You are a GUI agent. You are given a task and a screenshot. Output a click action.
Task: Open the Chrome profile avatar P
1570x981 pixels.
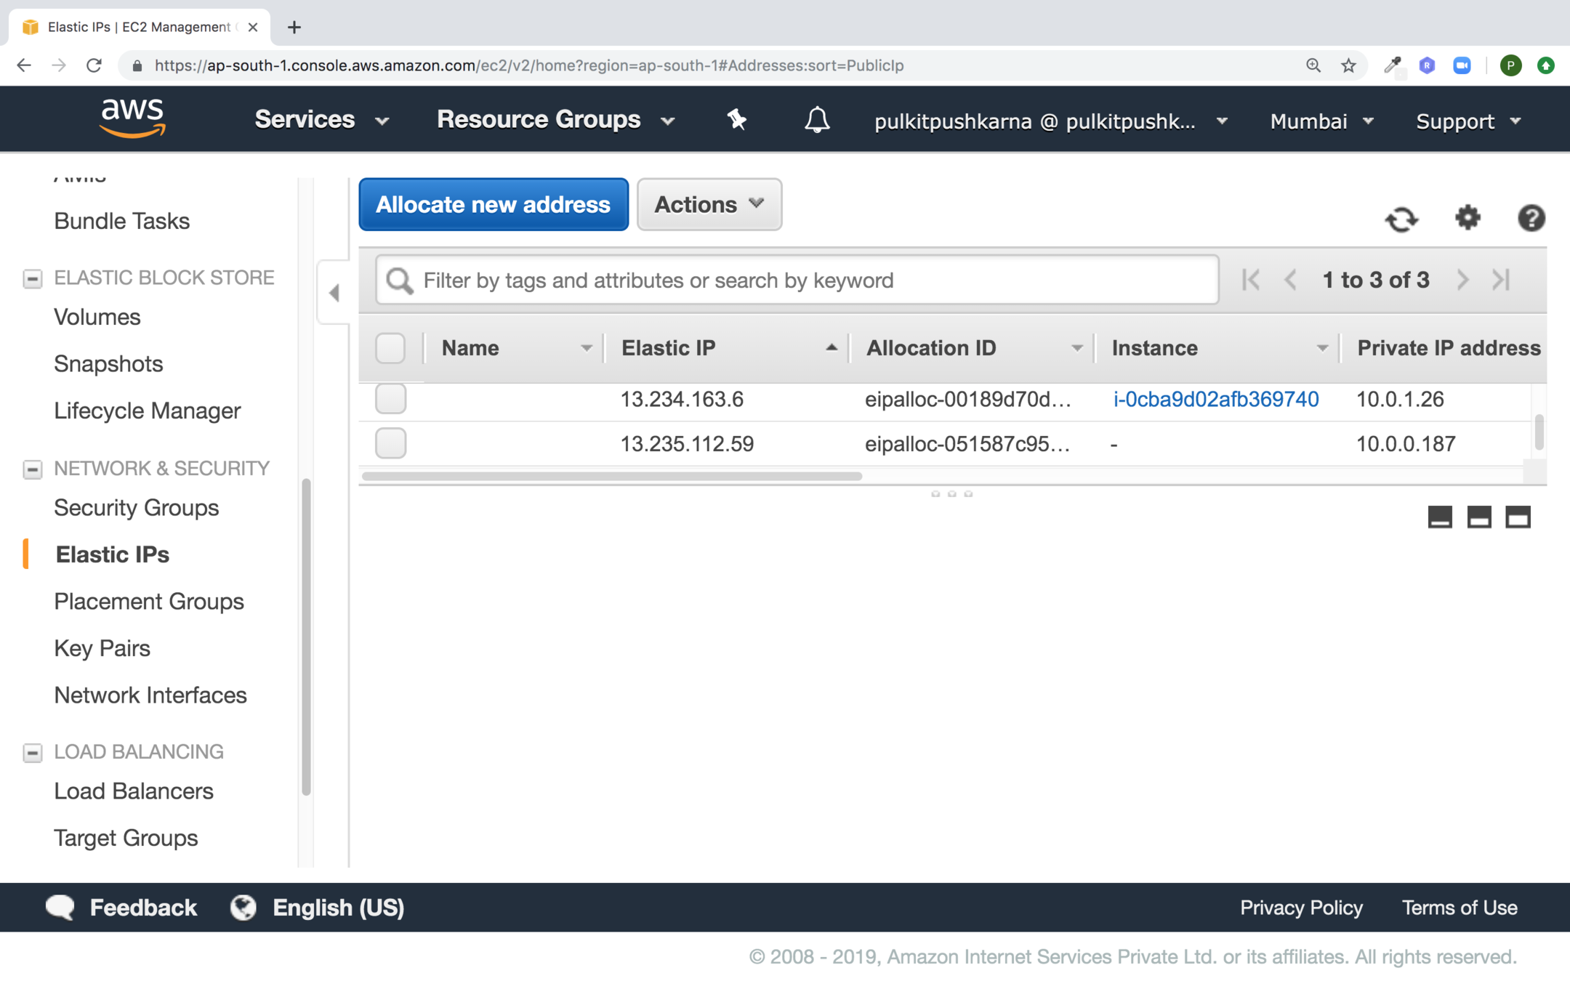[1510, 65]
